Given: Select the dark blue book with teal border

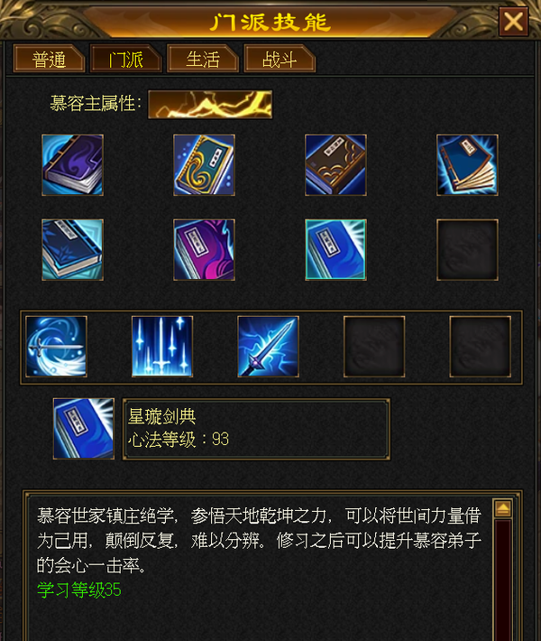Looking at the screenshot, I should coord(73,250).
